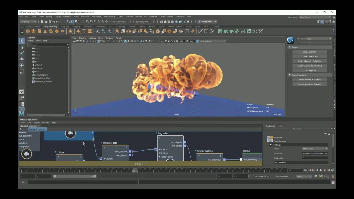Select the Type tool on the shelf

coord(84,31)
